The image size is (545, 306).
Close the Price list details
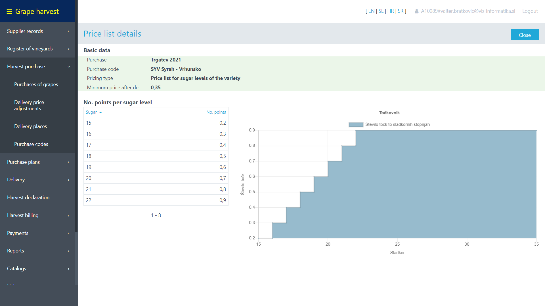[x=525, y=35]
